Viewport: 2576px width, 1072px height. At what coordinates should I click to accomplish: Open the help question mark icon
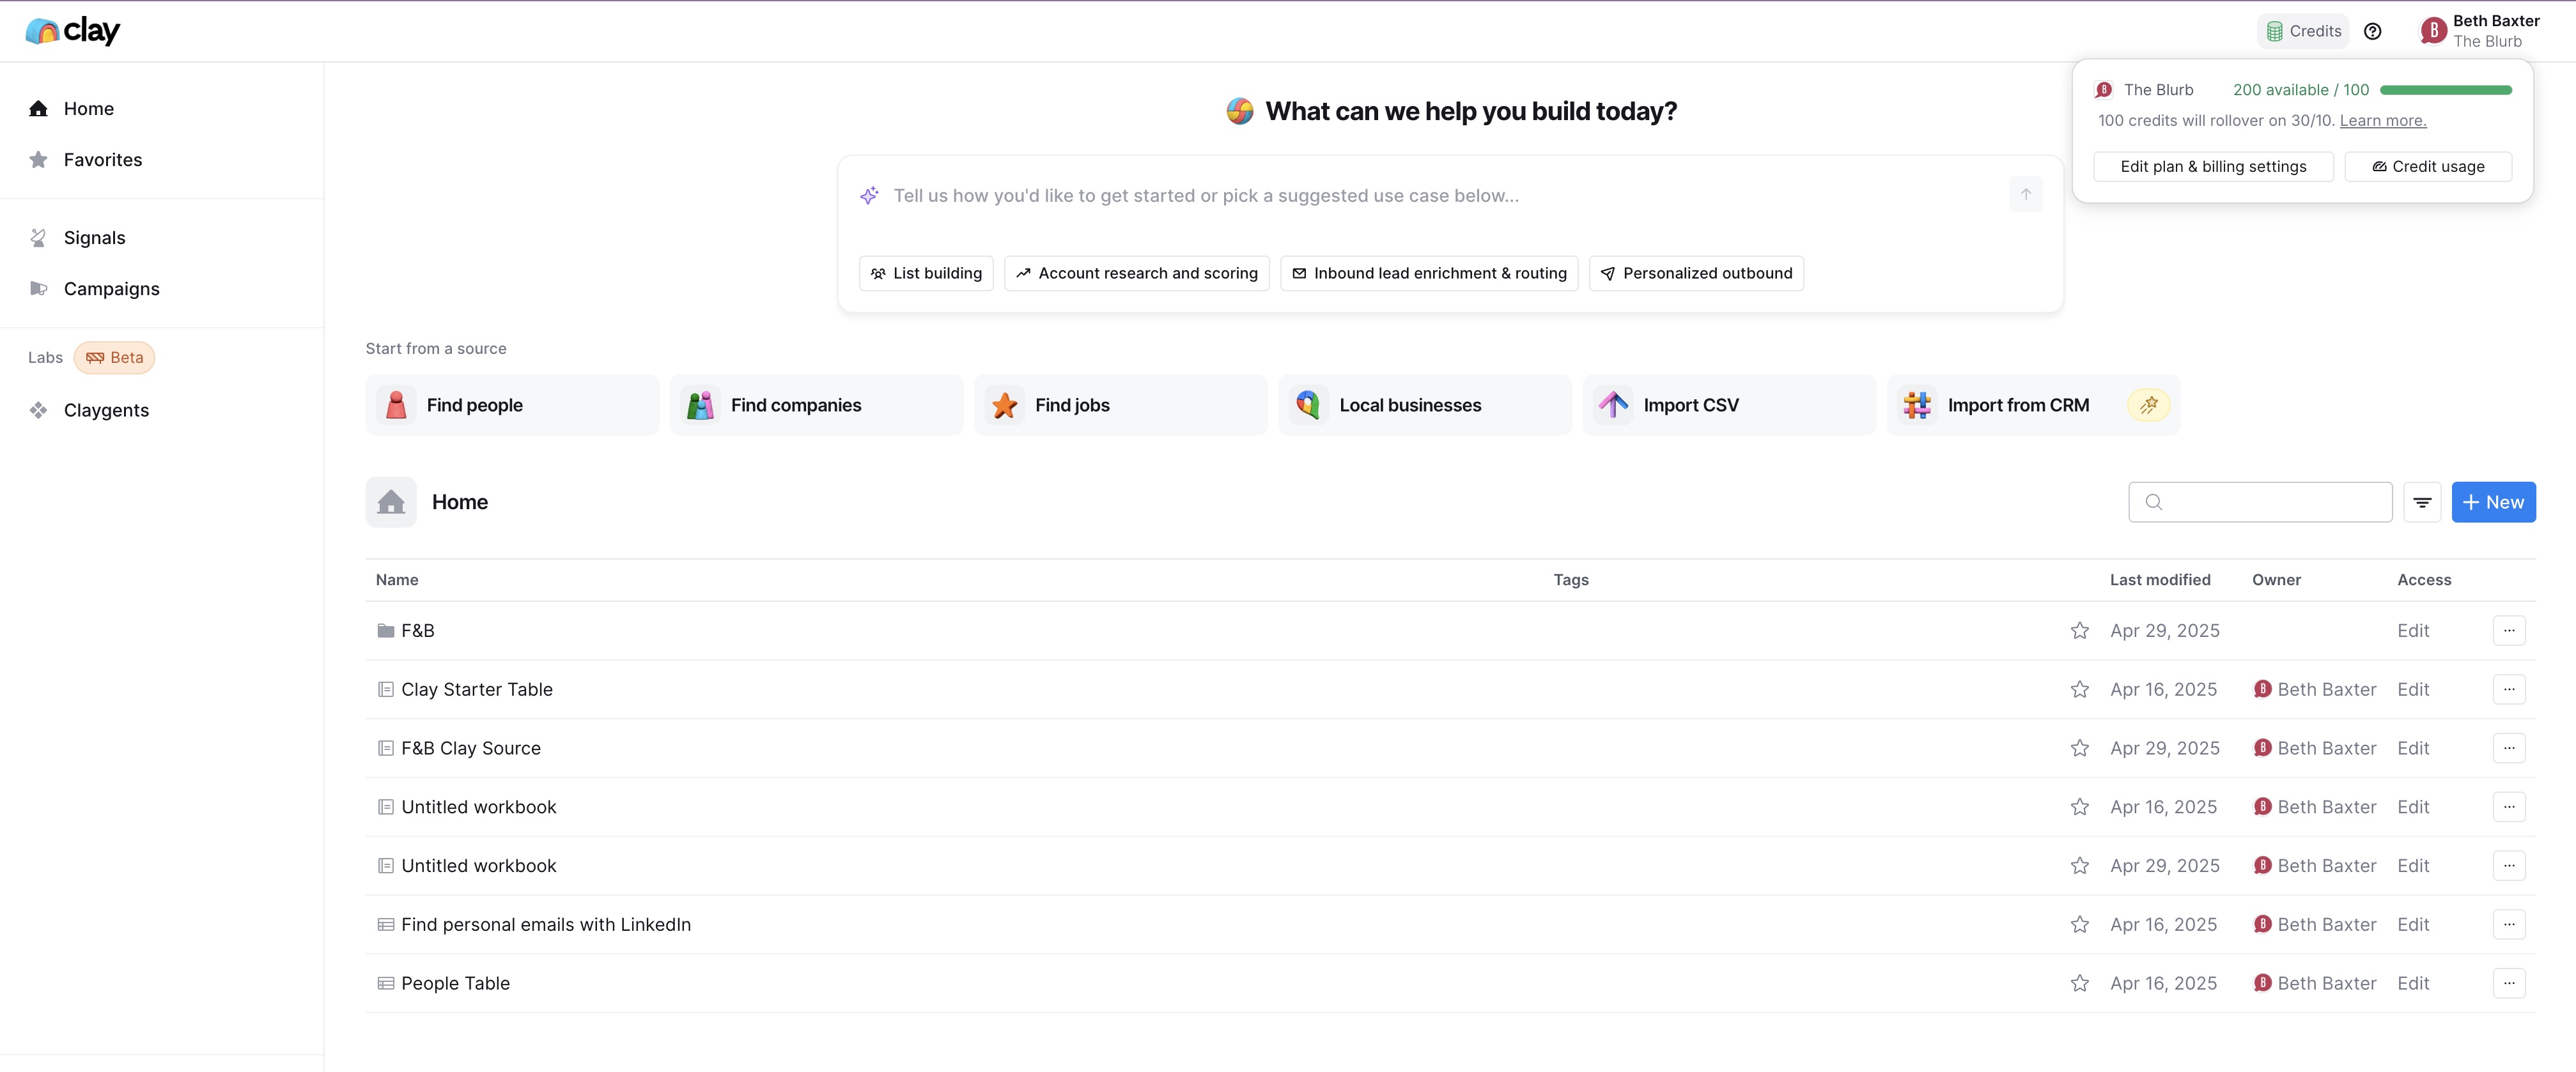click(2372, 31)
